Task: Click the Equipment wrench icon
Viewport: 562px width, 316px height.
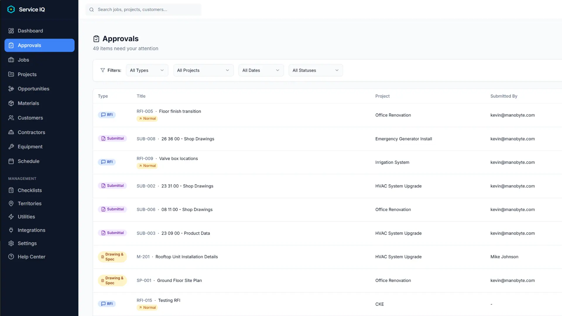Action: (x=11, y=147)
